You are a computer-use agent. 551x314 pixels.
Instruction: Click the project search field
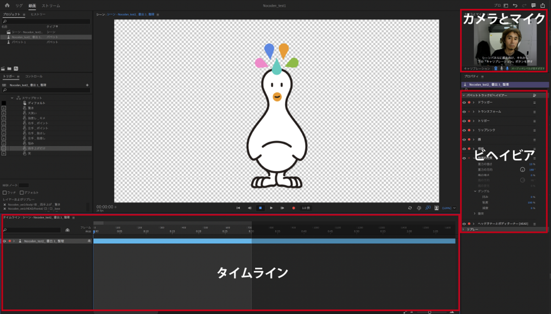46,21
